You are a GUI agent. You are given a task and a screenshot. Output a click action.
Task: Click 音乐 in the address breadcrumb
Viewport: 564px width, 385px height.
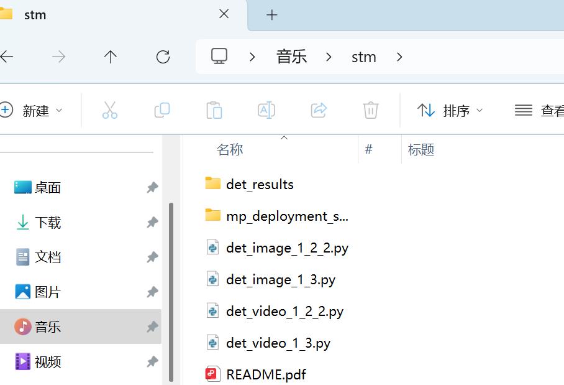[x=292, y=57]
